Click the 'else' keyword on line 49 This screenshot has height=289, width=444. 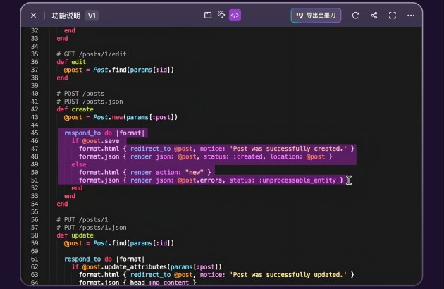[x=79, y=165]
